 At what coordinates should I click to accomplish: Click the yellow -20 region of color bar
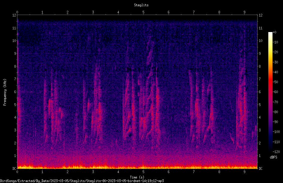270,52
